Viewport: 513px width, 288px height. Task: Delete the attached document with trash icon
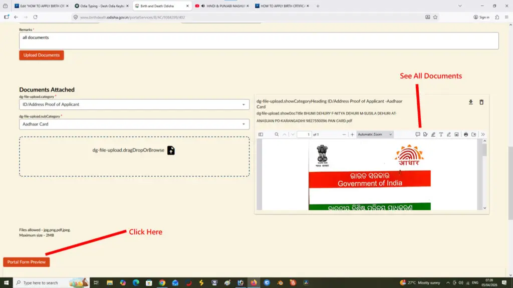[481, 102]
